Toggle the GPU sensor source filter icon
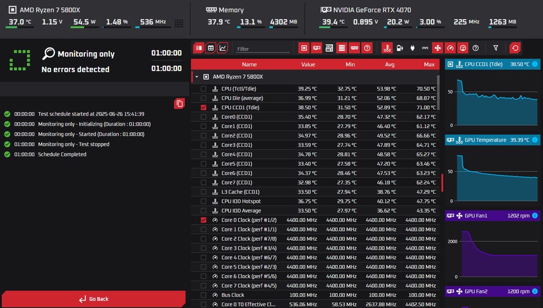The image size is (543, 308). coord(317,48)
